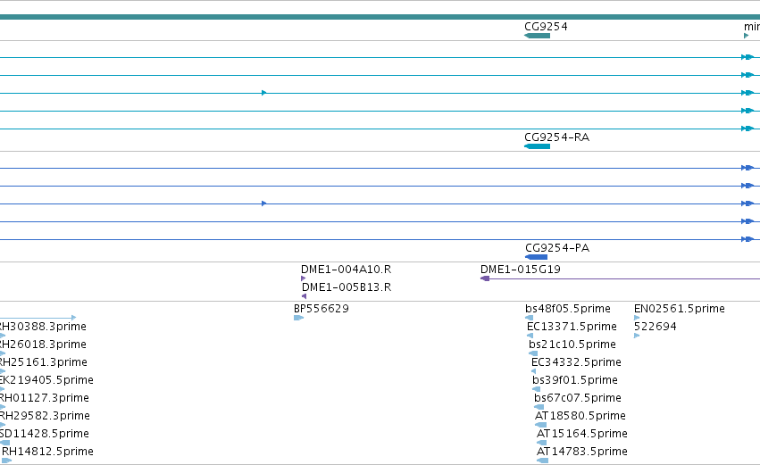Click the teal CG9254 gene arrow glyph
The width and height of the screenshot is (760, 465).
click(537, 36)
